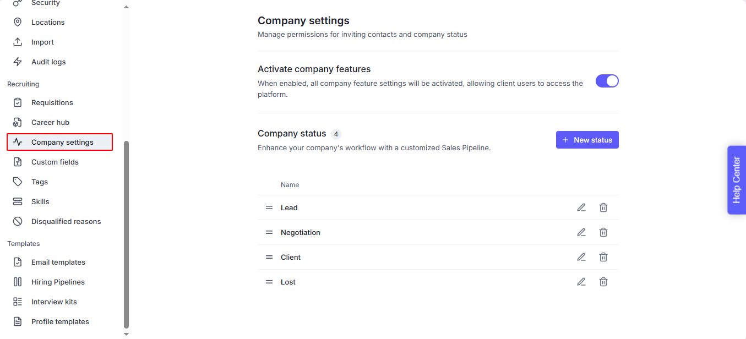Click the edit pencil icon for Lead
746x339 pixels.
pos(581,207)
